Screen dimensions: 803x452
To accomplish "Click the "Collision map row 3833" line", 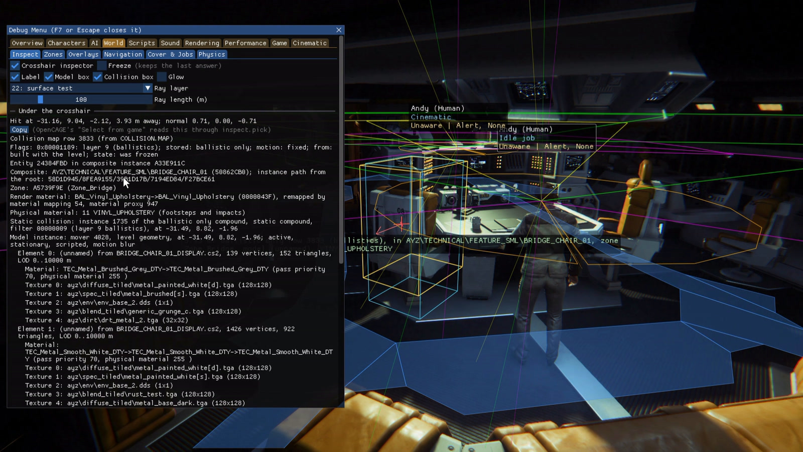I will click(91, 139).
